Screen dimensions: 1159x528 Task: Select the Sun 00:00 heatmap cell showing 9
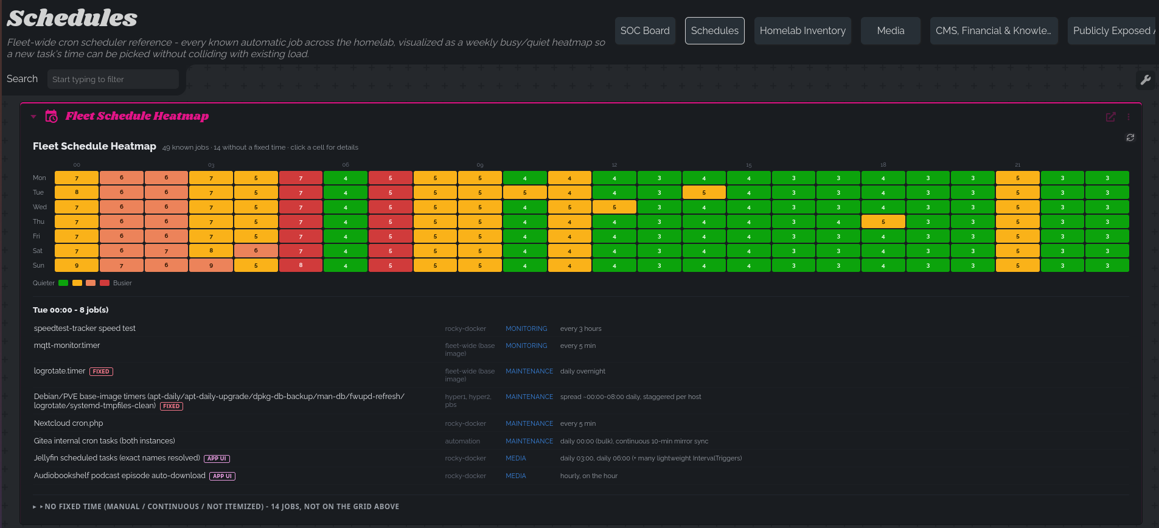pyautogui.click(x=77, y=265)
